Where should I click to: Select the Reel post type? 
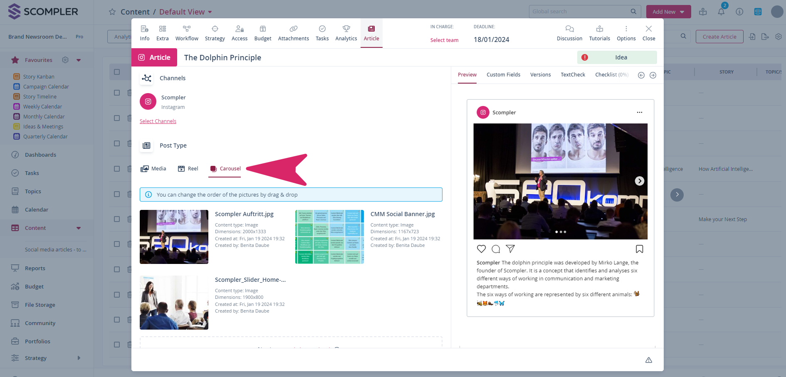[x=188, y=169]
